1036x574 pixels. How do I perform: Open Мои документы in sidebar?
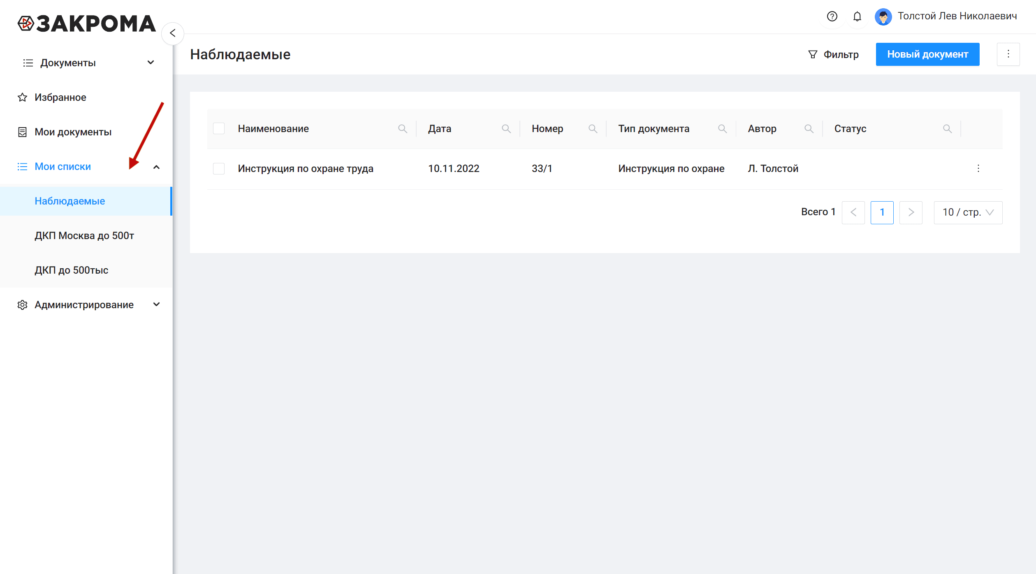(86, 132)
